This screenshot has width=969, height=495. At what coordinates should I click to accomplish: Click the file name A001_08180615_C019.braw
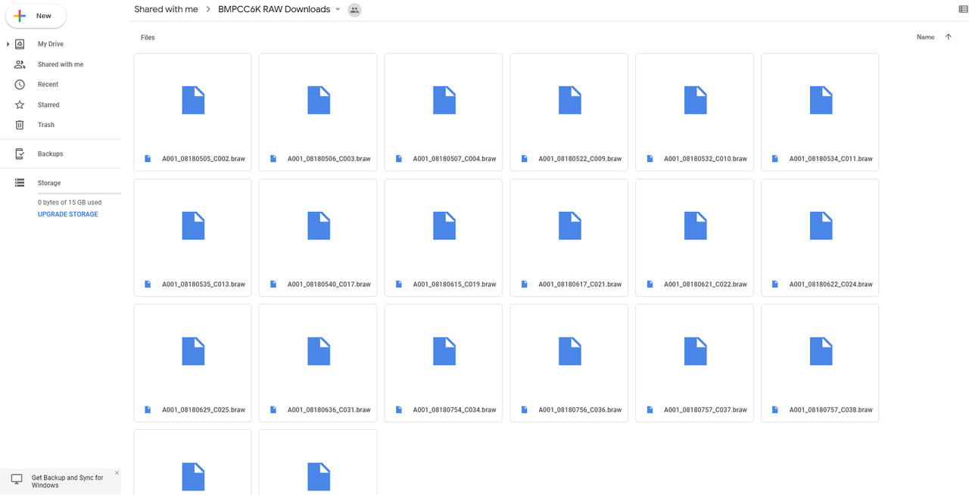click(x=455, y=285)
